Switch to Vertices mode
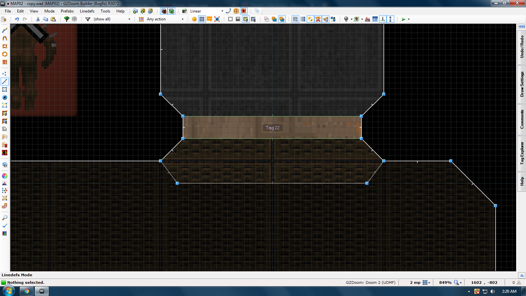 pos(5,74)
